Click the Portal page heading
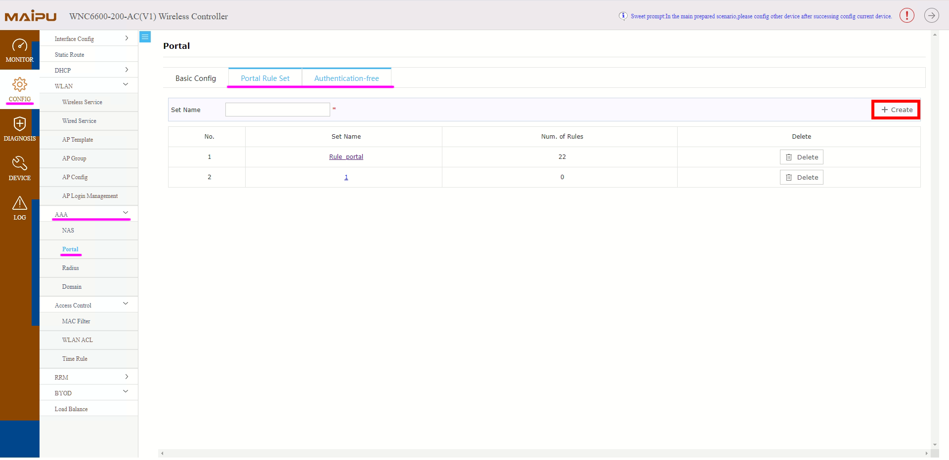This screenshot has width=949, height=460. pyautogui.click(x=176, y=46)
